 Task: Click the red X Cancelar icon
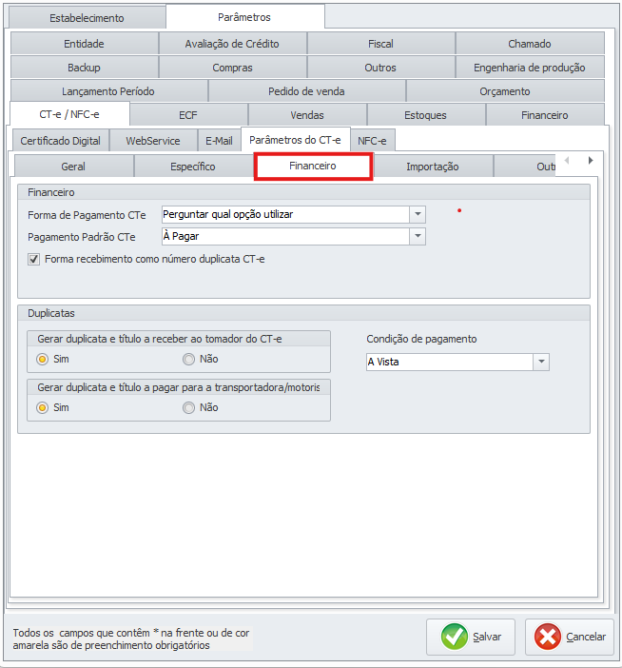click(548, 637)
